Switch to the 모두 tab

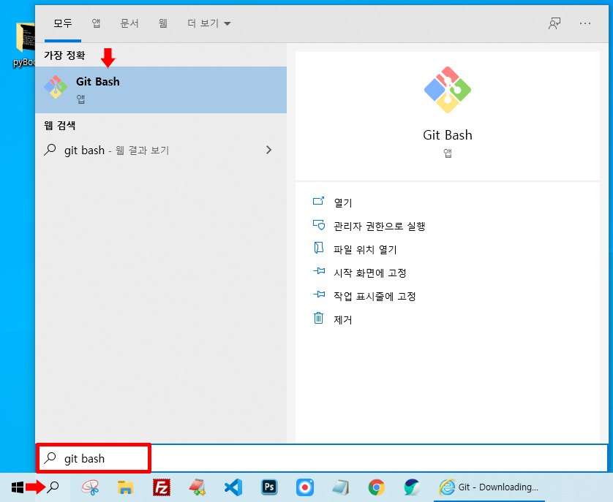click(x=63, y=23)
